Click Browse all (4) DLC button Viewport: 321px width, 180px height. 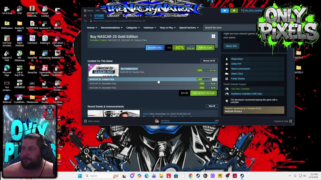(209, 61)
